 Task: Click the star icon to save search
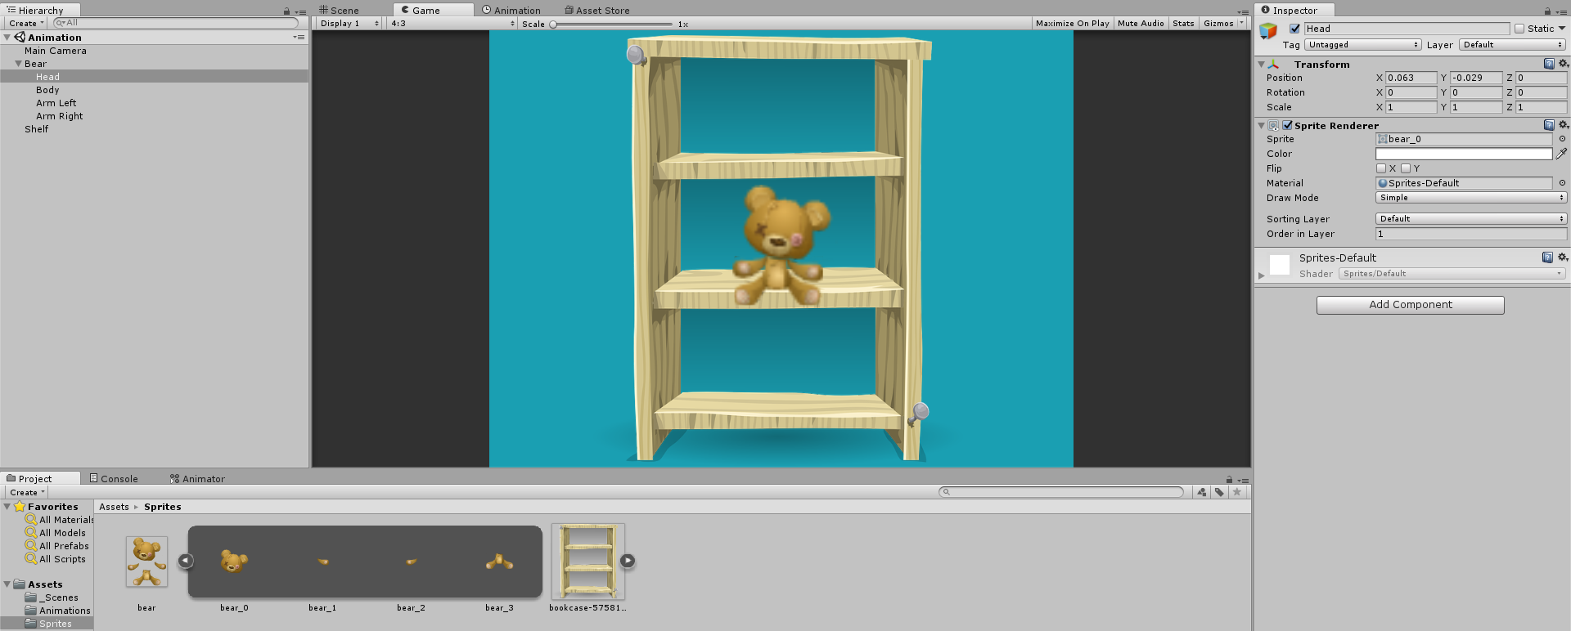click(1237, 492)
